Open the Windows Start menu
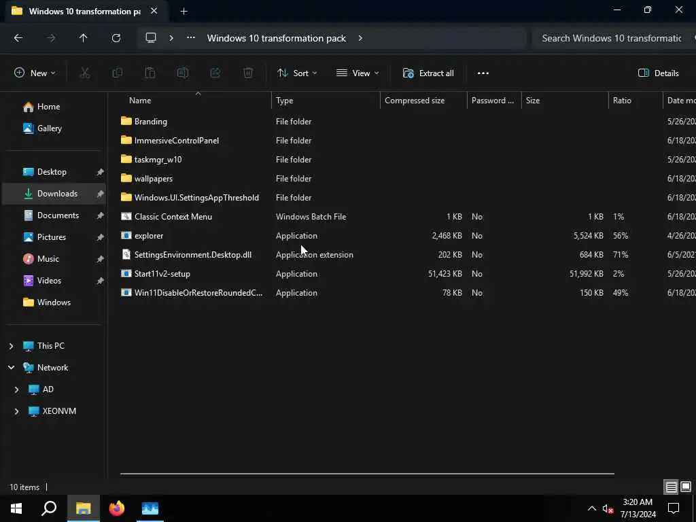Screen dimensions: 696x522 [16, 508]
